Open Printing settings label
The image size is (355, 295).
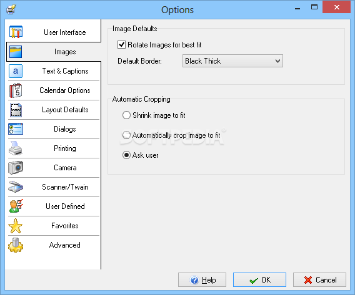pyautogui.click(x=65, y=148)
